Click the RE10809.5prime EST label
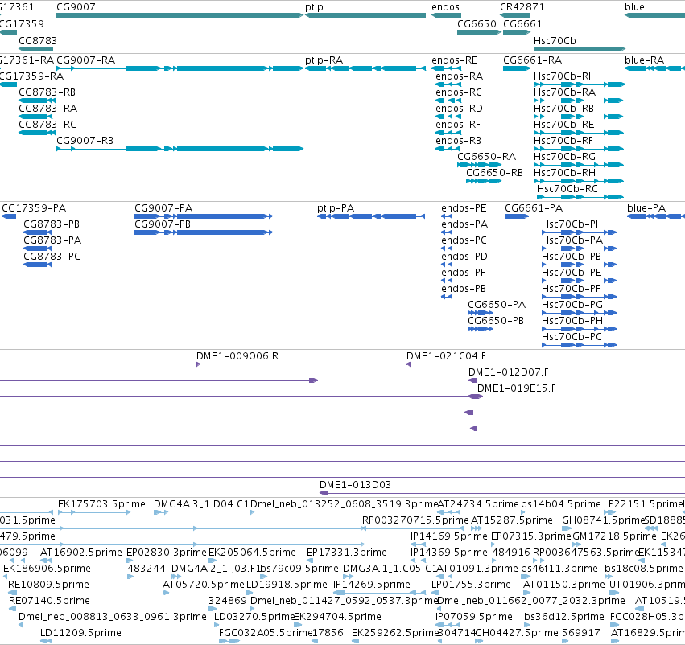Viewport: 685px width, 645px height. [x=48, y=585]
